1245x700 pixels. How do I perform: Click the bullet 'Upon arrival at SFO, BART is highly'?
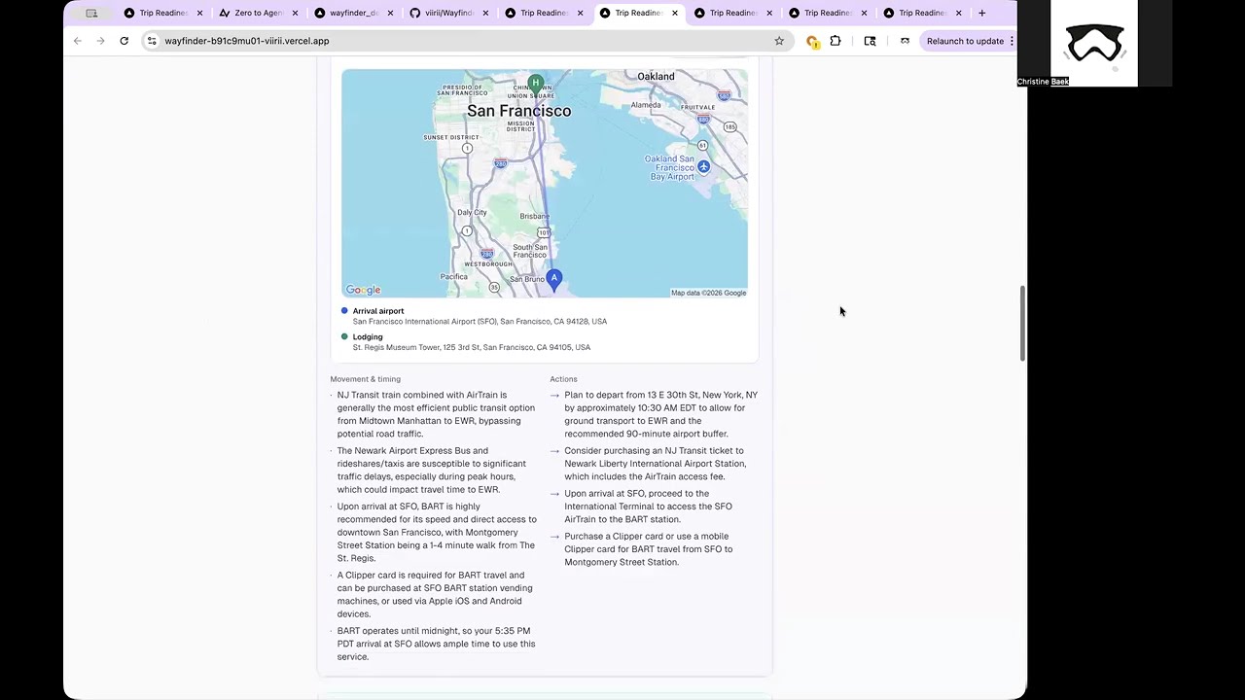(x=437, y=533)
